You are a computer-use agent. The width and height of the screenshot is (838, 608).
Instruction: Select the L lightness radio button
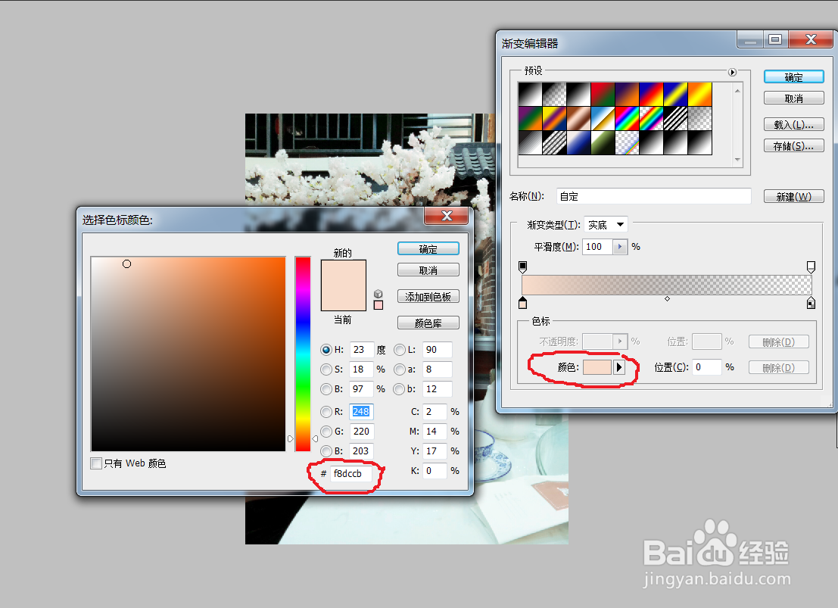click(x=399, y=350)
